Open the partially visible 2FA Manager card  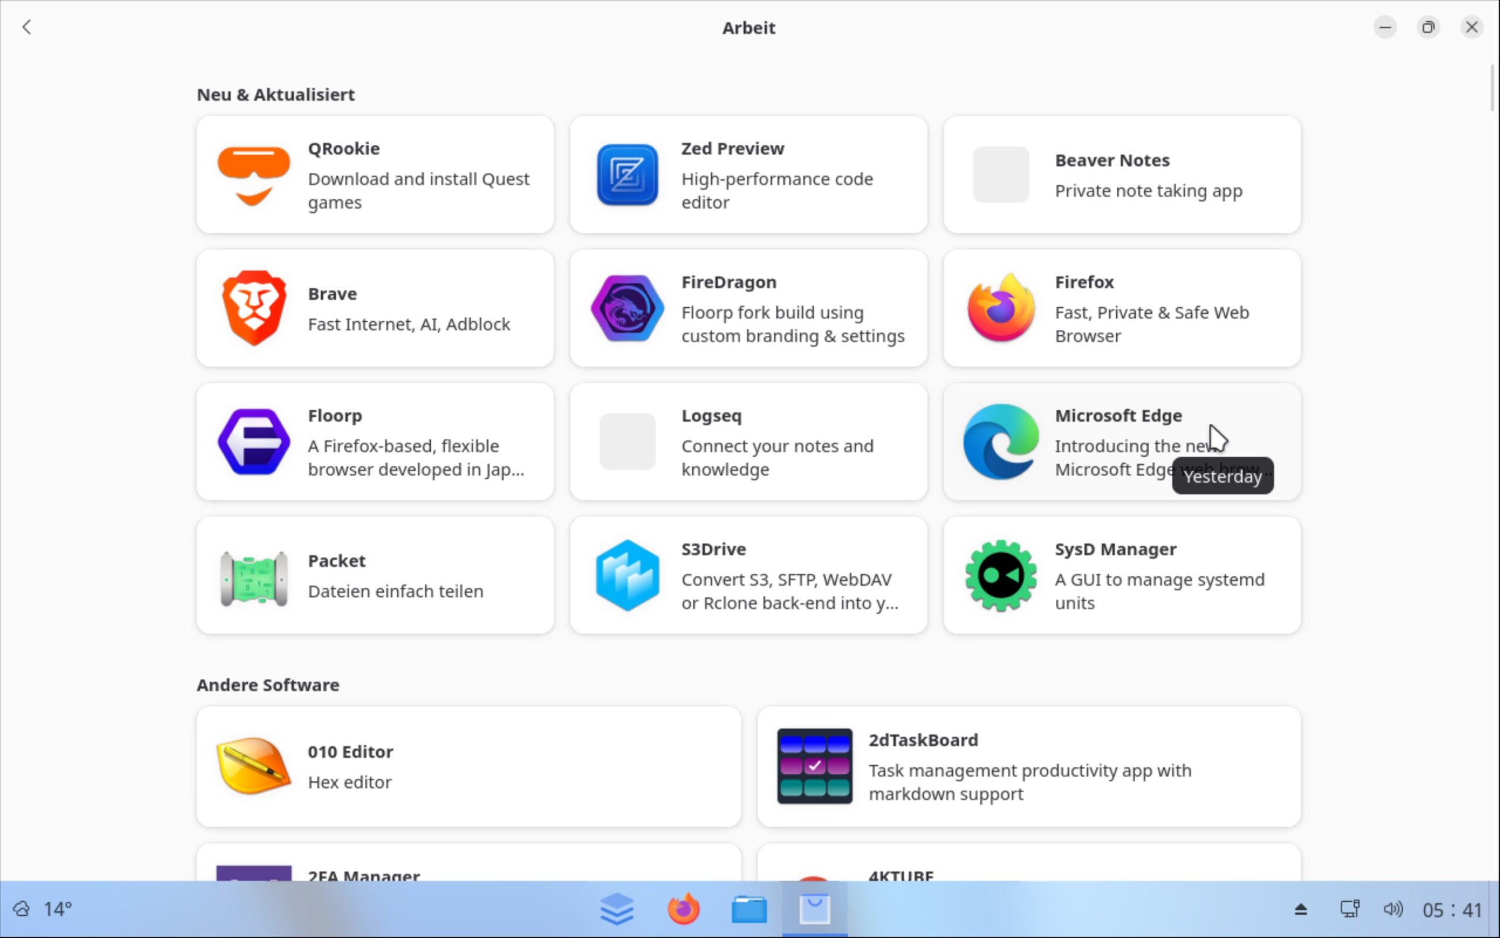click(x=469, y=862)
